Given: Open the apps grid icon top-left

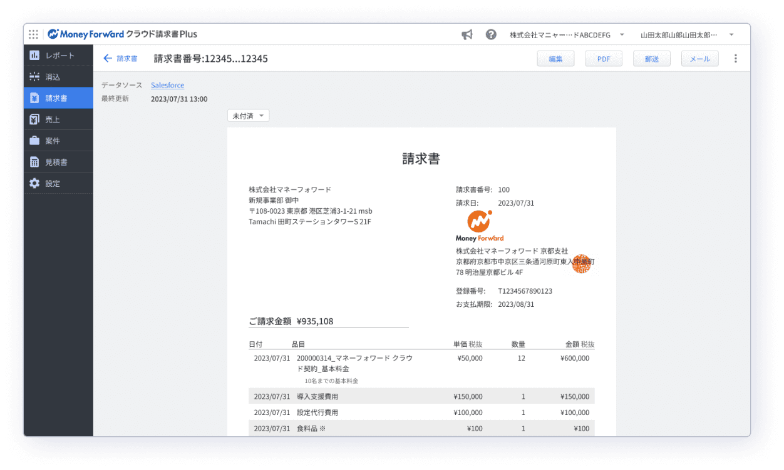Looking at the screenshot, I should click(x=33, y=34).
